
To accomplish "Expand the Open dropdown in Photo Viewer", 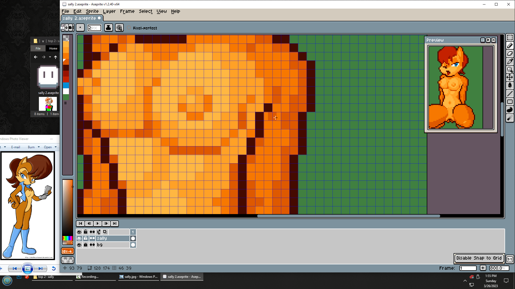I will (56, 147).
